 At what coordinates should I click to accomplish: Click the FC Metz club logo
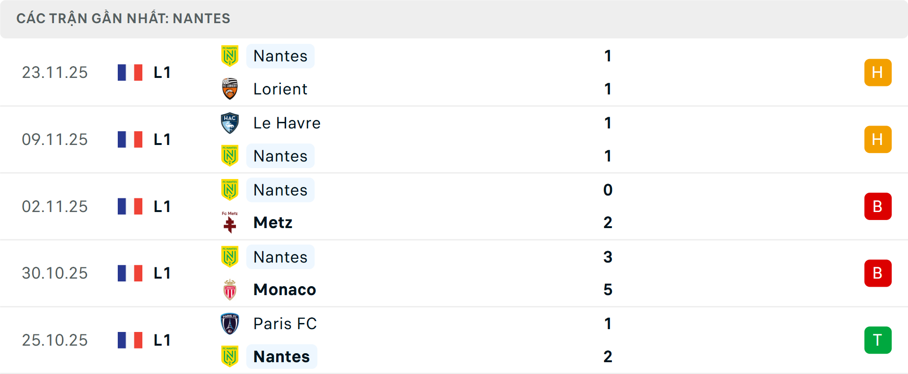coord(230,222)
